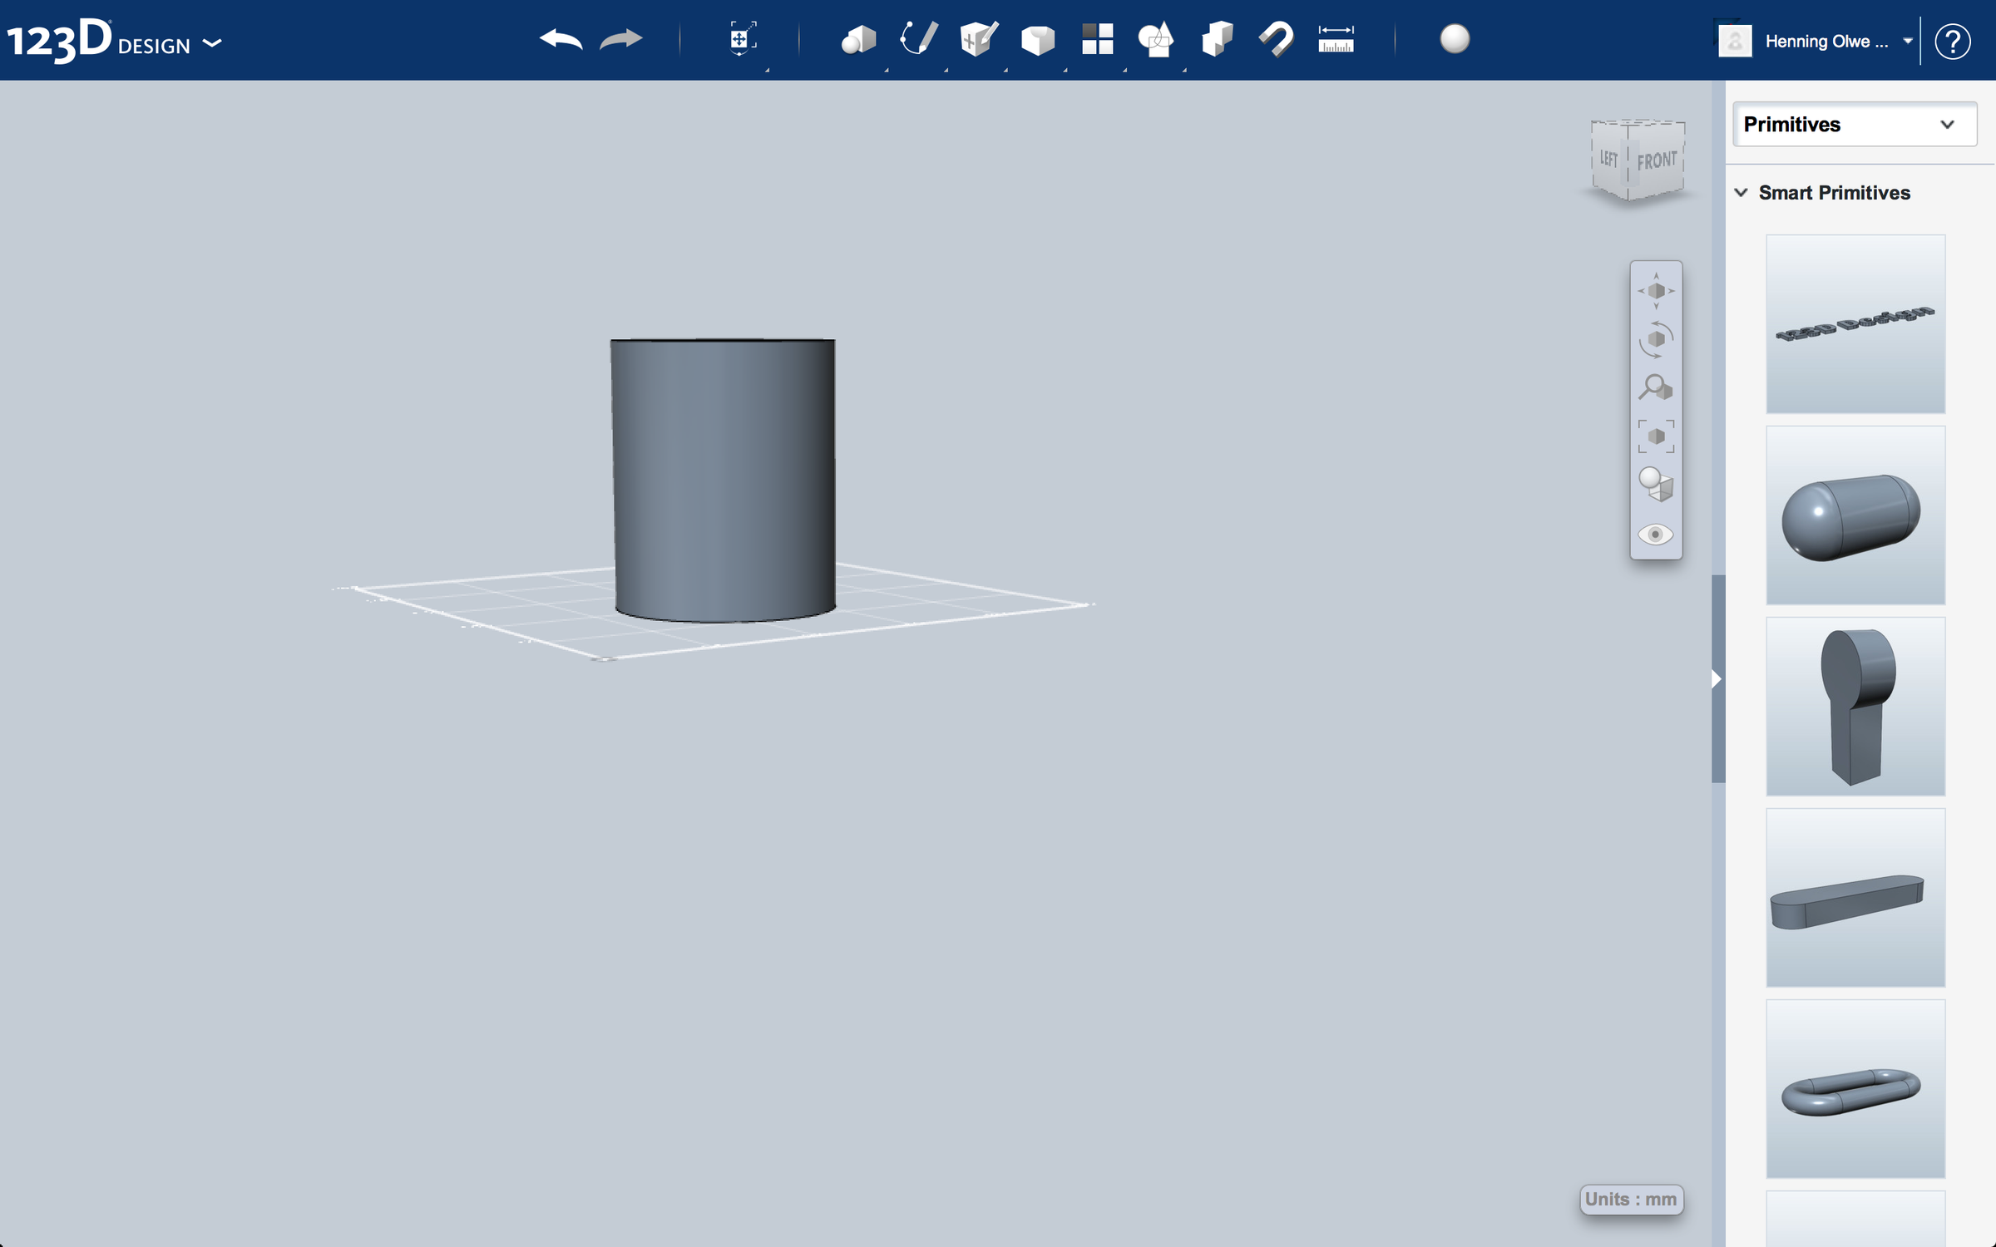Toggle visibility with the eye icon
The height and width of the screenshot is (1247, 1996).
click(1656, 535)
